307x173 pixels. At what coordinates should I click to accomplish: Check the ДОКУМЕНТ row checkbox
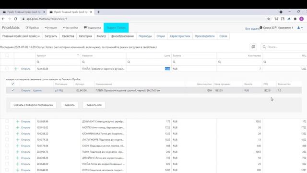tap(7, 121)
